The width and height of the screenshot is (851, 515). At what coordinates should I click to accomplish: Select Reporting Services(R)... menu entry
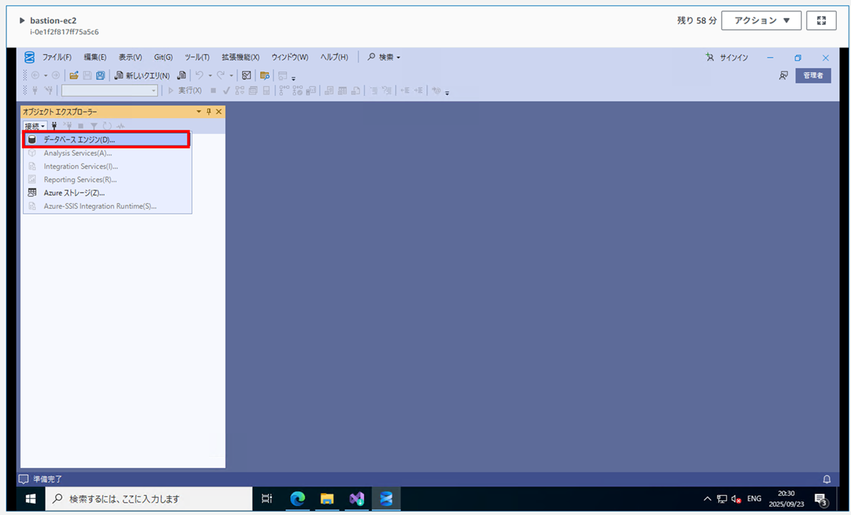(x=107, y=180)
